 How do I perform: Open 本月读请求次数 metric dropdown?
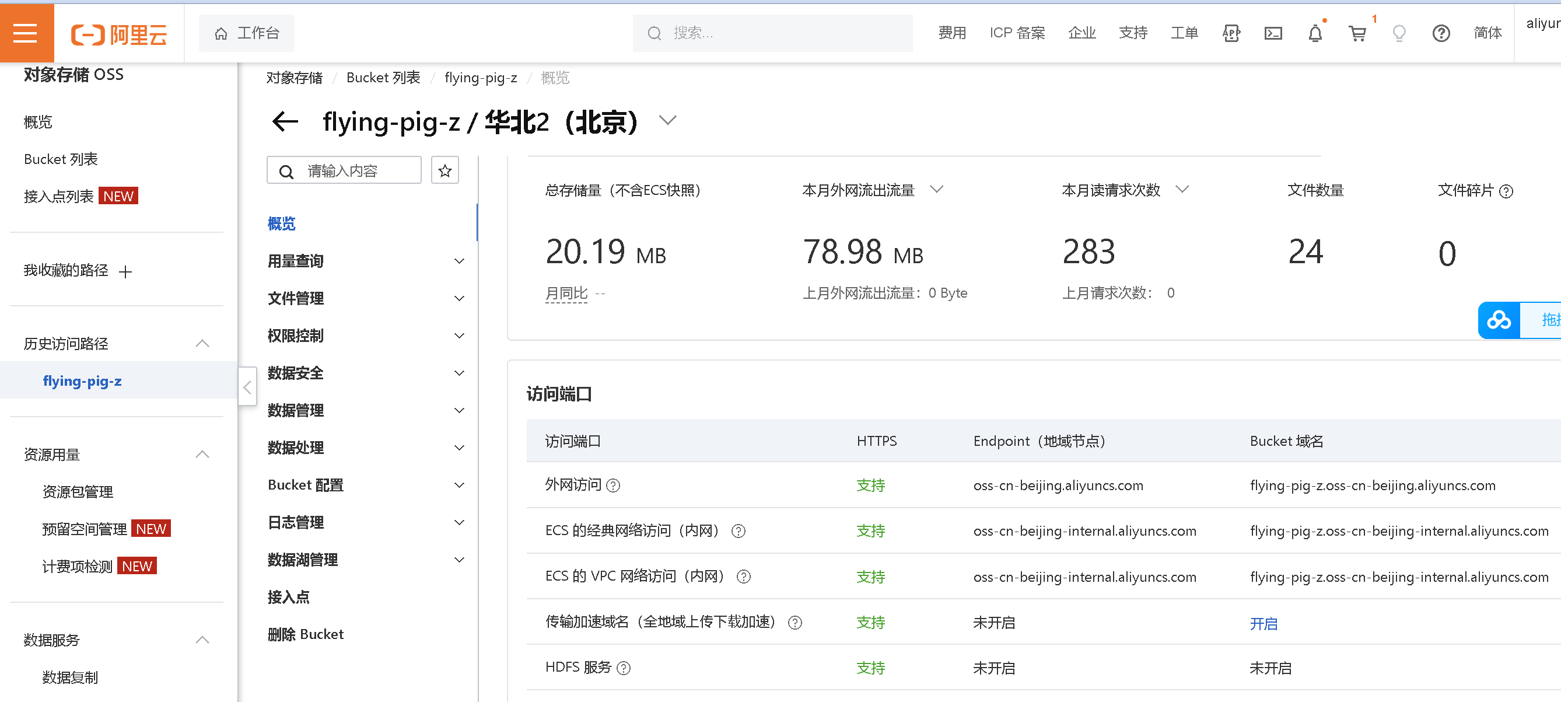point(1182,189)
